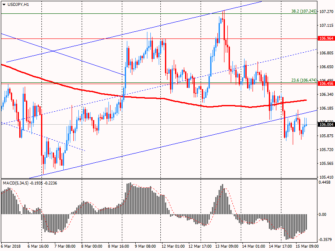The width and height of the screenshot is (335, 251).
Task: Click the 105.565 price scale value
Action: pyautogui.click(x=326, y=164)
